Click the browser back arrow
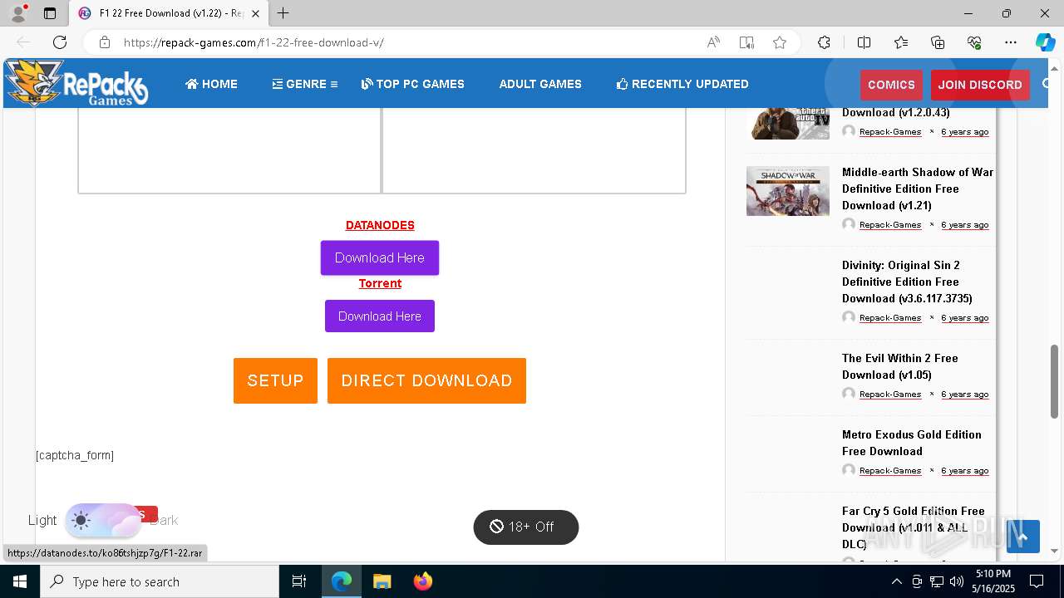The height and width of the screenshot is (598, 1064). 23,42
